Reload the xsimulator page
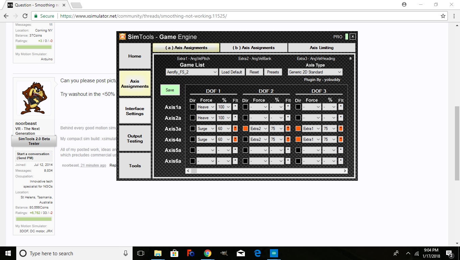Viewport: 460px width, 260px height. pos(25,16)
